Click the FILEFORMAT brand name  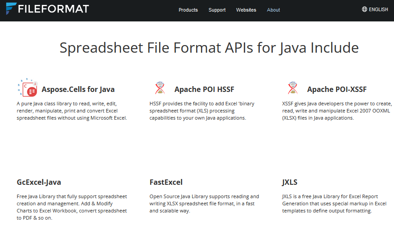click(53, 9)
